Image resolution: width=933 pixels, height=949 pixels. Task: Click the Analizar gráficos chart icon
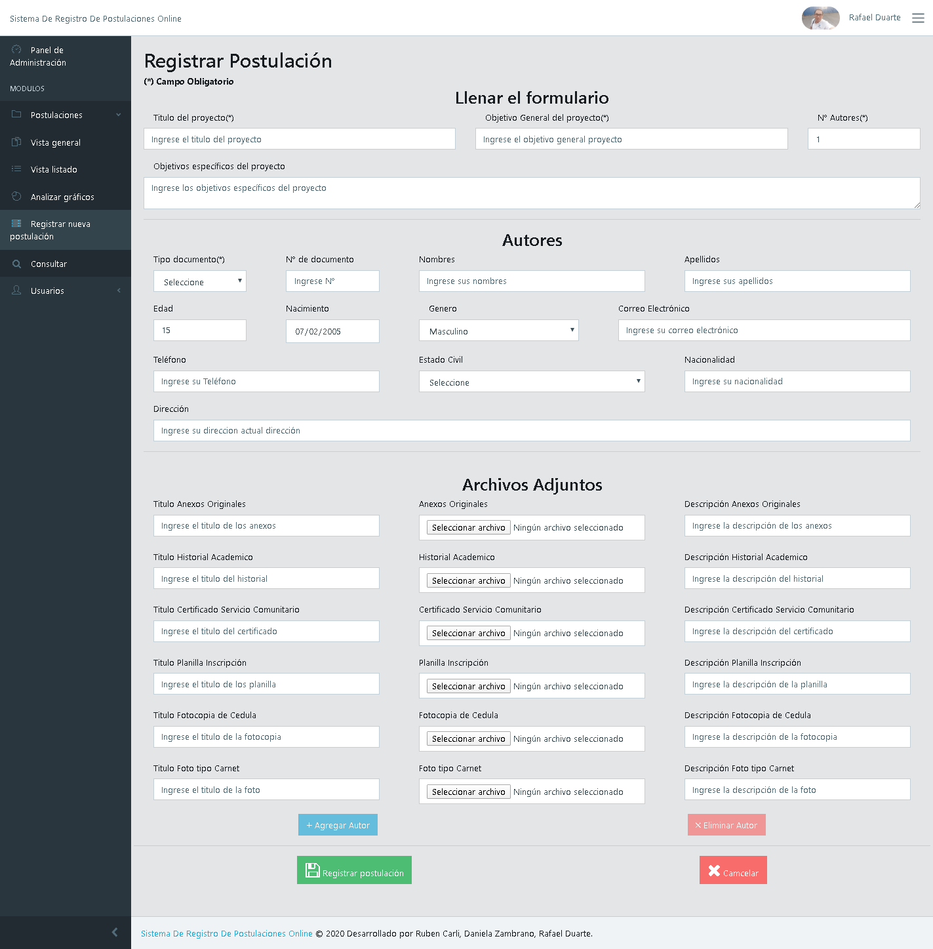(x=16, y=197)
